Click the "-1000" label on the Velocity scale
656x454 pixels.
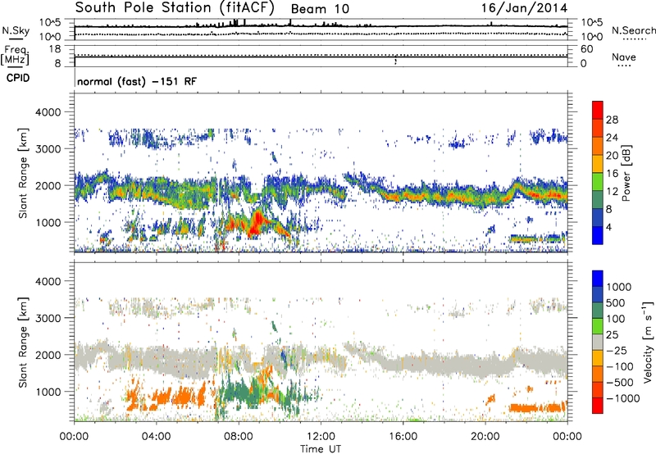pos(622,398)
